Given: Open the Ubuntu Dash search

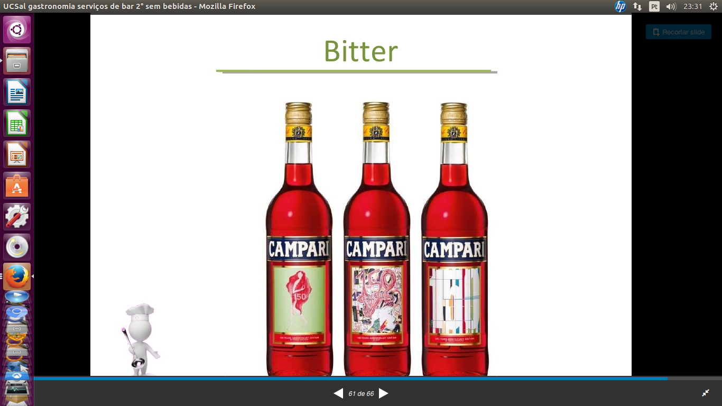Looking at the screenshot, I should [x=17, y=30].
